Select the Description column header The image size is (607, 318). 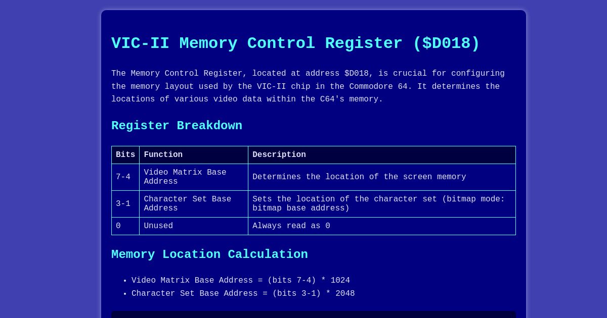point(279,155)
